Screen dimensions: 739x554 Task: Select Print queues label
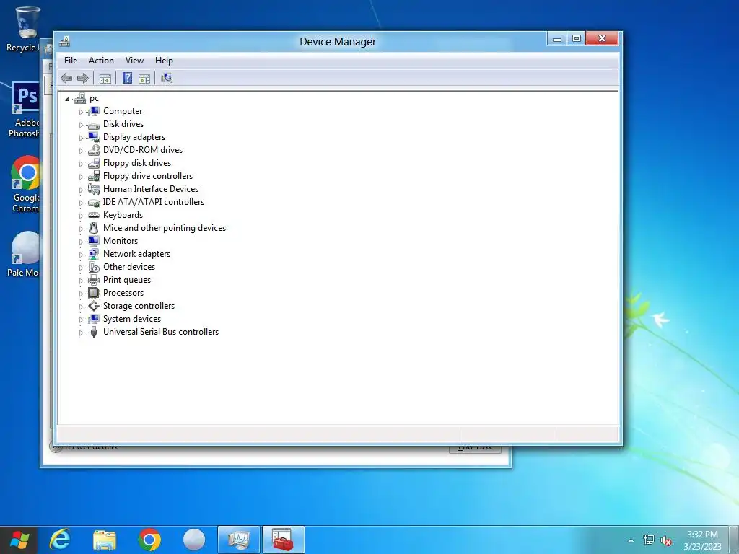point(127,280)
